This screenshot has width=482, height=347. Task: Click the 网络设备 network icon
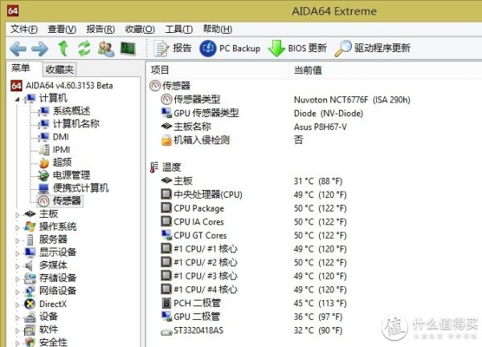[30, 291]
